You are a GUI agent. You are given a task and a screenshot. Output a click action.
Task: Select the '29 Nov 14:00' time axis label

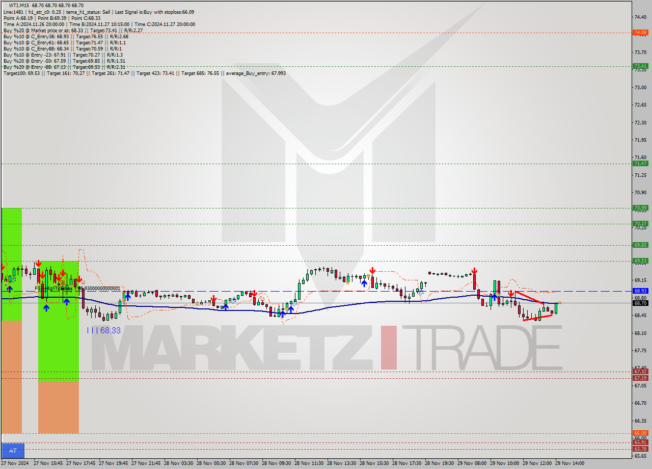(570, 463)
